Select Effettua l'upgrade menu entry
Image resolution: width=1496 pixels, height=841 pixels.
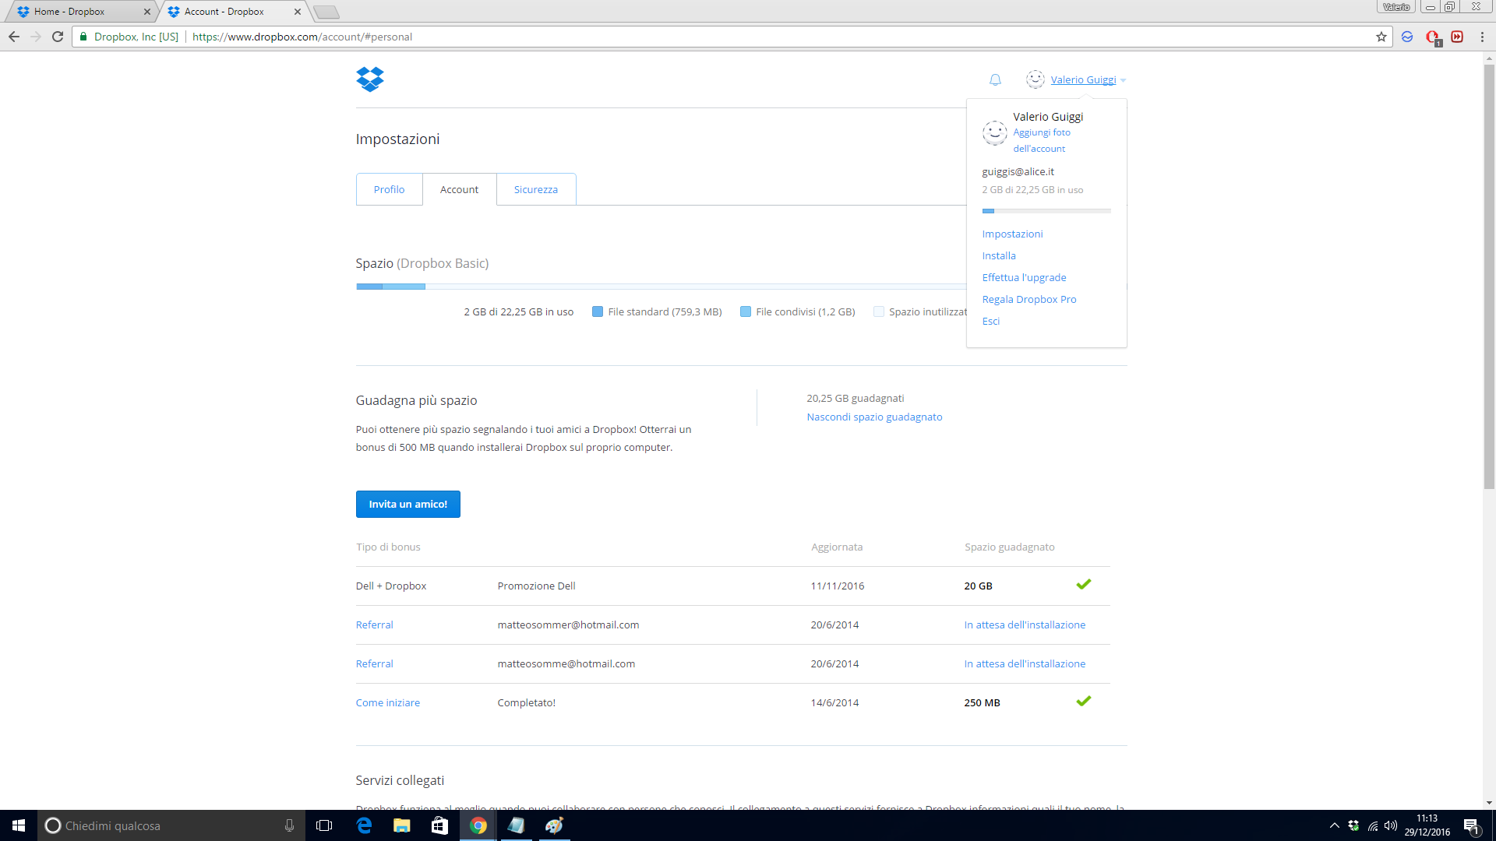click(x=1024, y=277)
